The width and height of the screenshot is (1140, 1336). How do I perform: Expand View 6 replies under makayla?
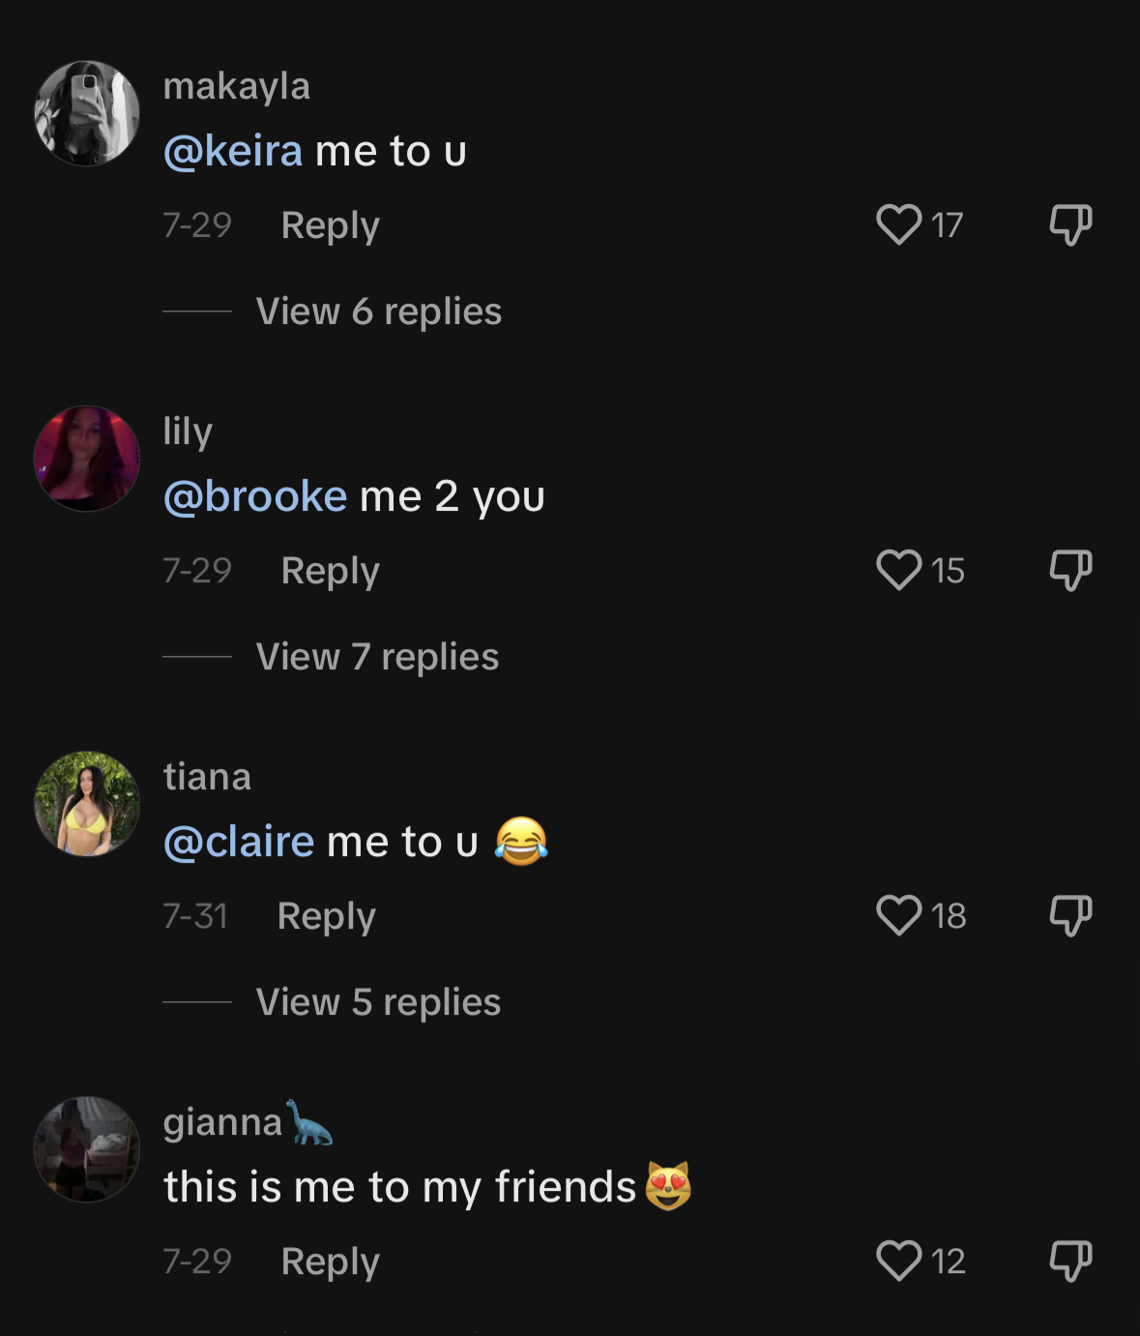pos(379,312)
